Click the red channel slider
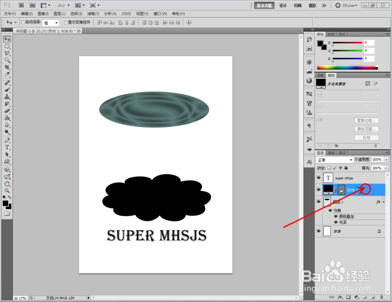The image size is (392, 302). coord(347,43)
